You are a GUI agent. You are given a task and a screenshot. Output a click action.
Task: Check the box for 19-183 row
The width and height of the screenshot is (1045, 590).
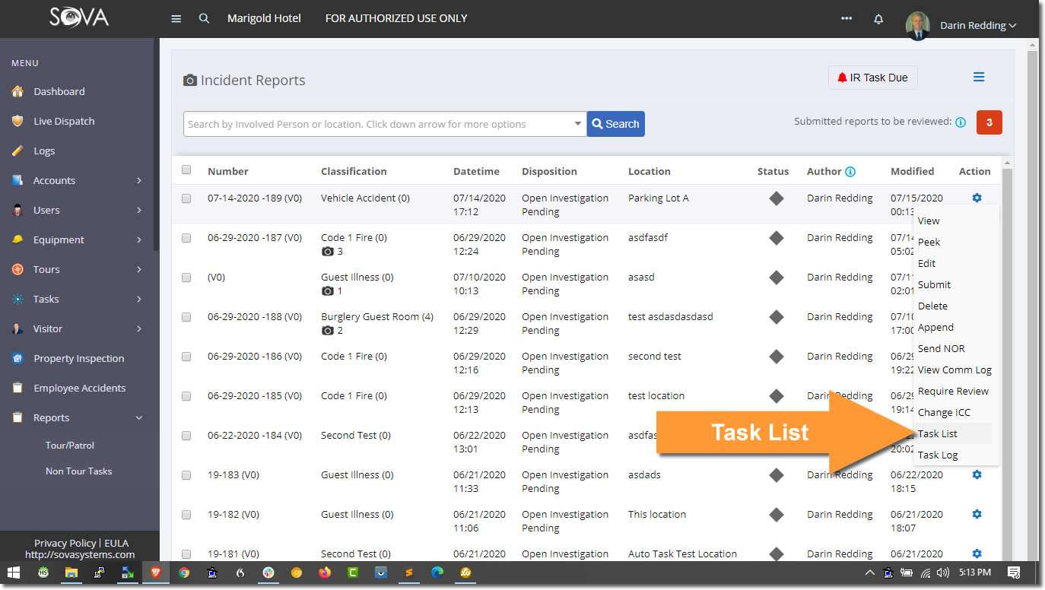(186, 475)
